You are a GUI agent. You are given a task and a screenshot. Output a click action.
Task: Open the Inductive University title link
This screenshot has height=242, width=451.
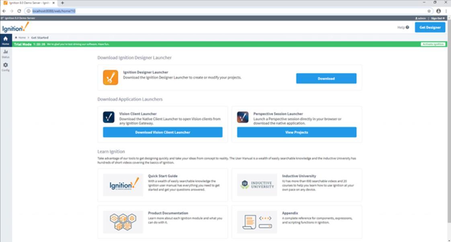click(299, 176)
